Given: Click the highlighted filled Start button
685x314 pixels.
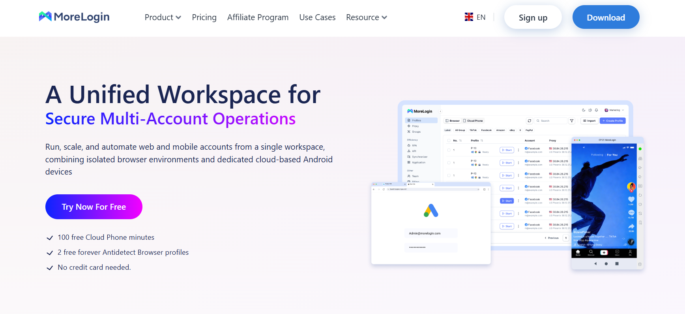Looking at the screenshot, I should click(507, 201).
